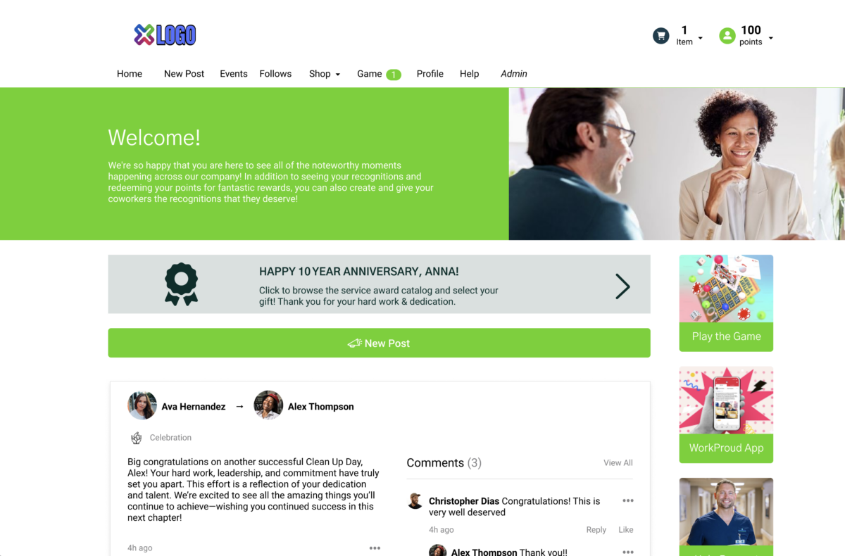Viewport: 845px width, 556px height.
Task: Click the green user avatar icon
Action: pos(727,35)
